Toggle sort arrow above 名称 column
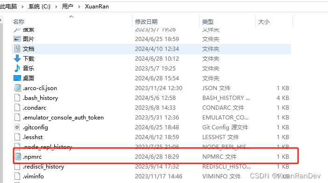The image size is (328, 183). (x=71, y=16)
